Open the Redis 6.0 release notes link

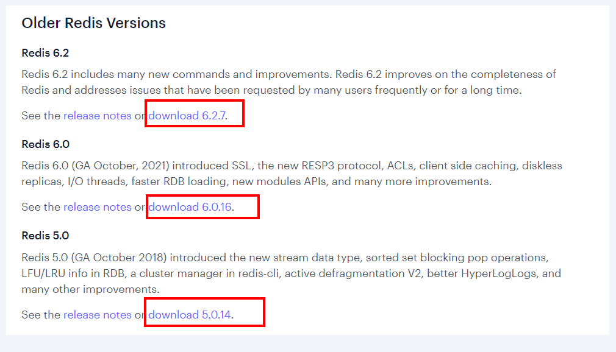pos(98,207)
